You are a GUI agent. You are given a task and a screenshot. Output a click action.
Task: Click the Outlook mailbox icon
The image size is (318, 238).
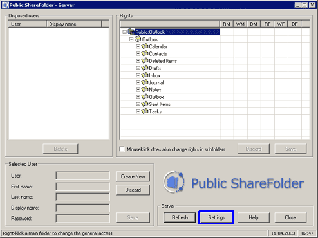[138, 39]
